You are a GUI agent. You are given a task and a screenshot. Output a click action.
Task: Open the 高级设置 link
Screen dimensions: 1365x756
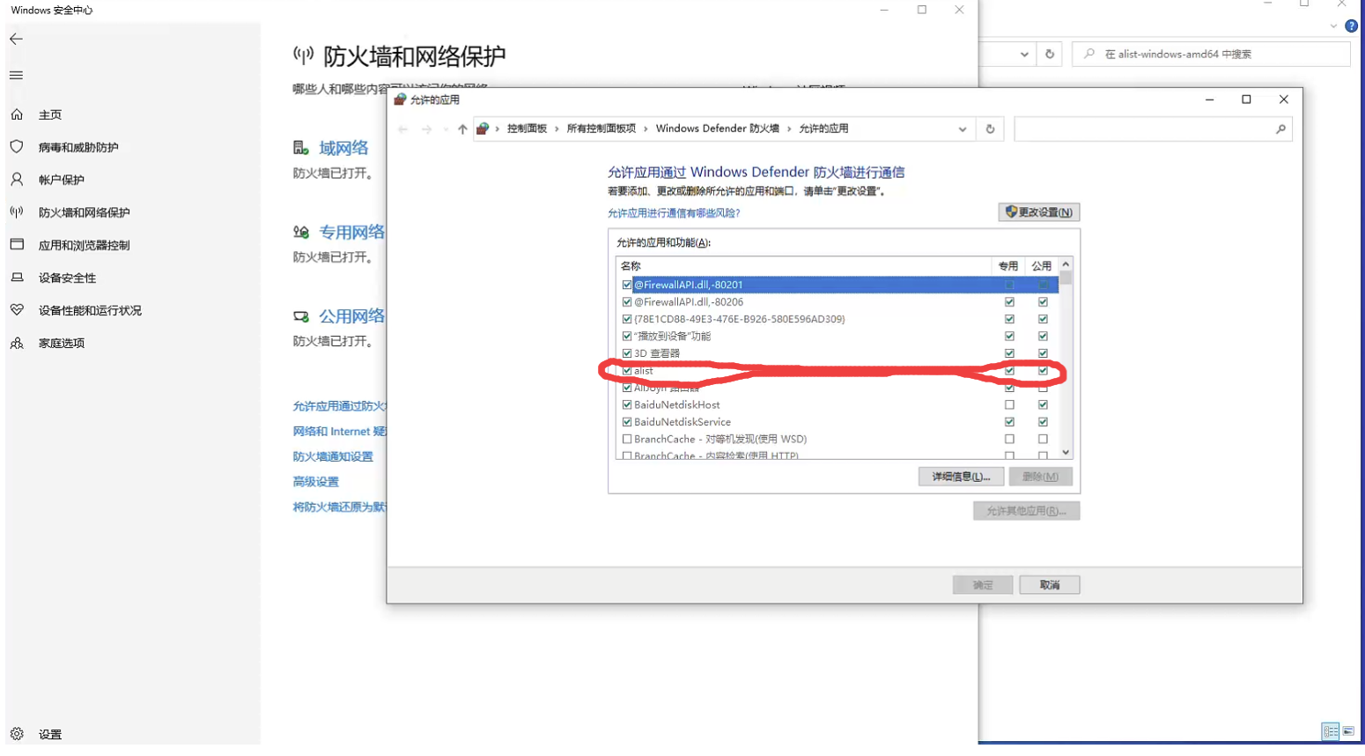pos(316,482)
